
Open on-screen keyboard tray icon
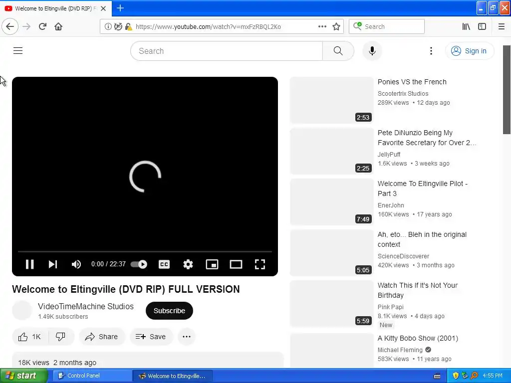(x=437, y=376)
